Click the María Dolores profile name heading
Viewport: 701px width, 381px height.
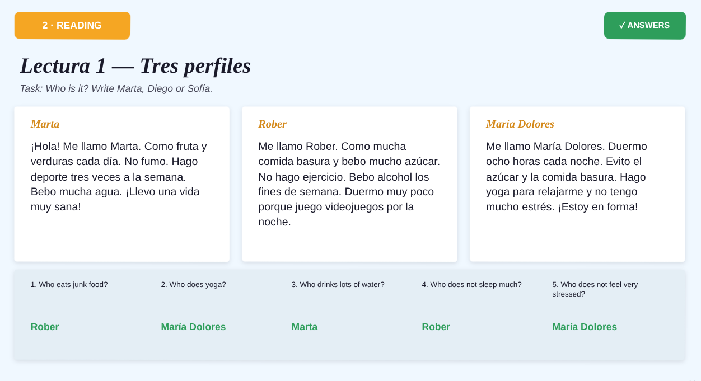coord(520,124)
